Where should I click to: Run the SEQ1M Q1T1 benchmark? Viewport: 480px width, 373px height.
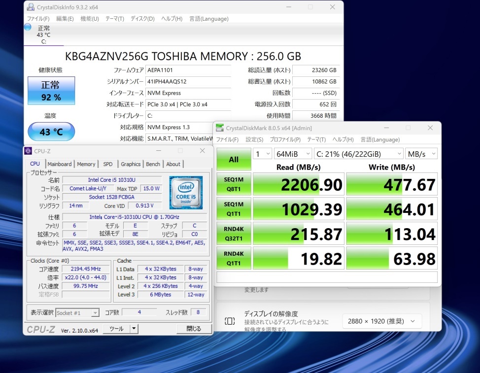[x=234, y=209]
